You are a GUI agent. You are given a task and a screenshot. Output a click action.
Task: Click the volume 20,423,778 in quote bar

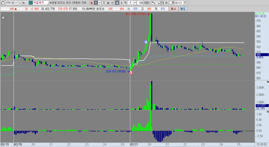tap(48, 9)
